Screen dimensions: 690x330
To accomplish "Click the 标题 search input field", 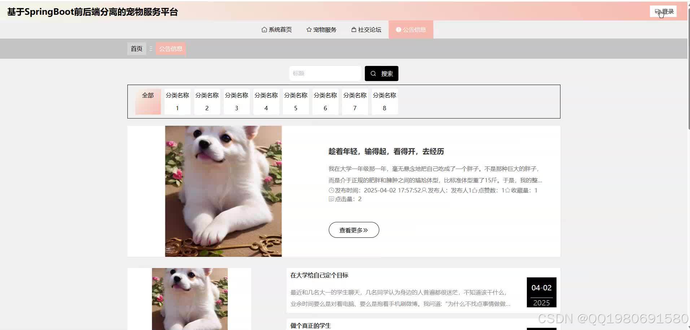I will [x=325, y=73].
